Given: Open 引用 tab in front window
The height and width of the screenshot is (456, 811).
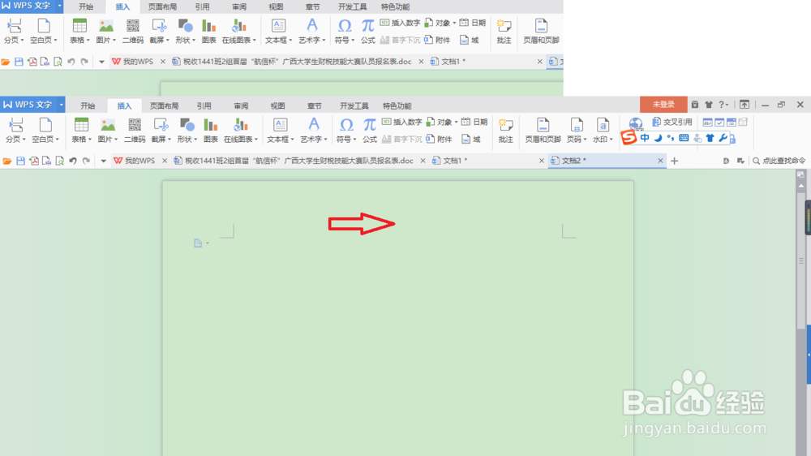Looking at the screenshot, I should 204,105.
